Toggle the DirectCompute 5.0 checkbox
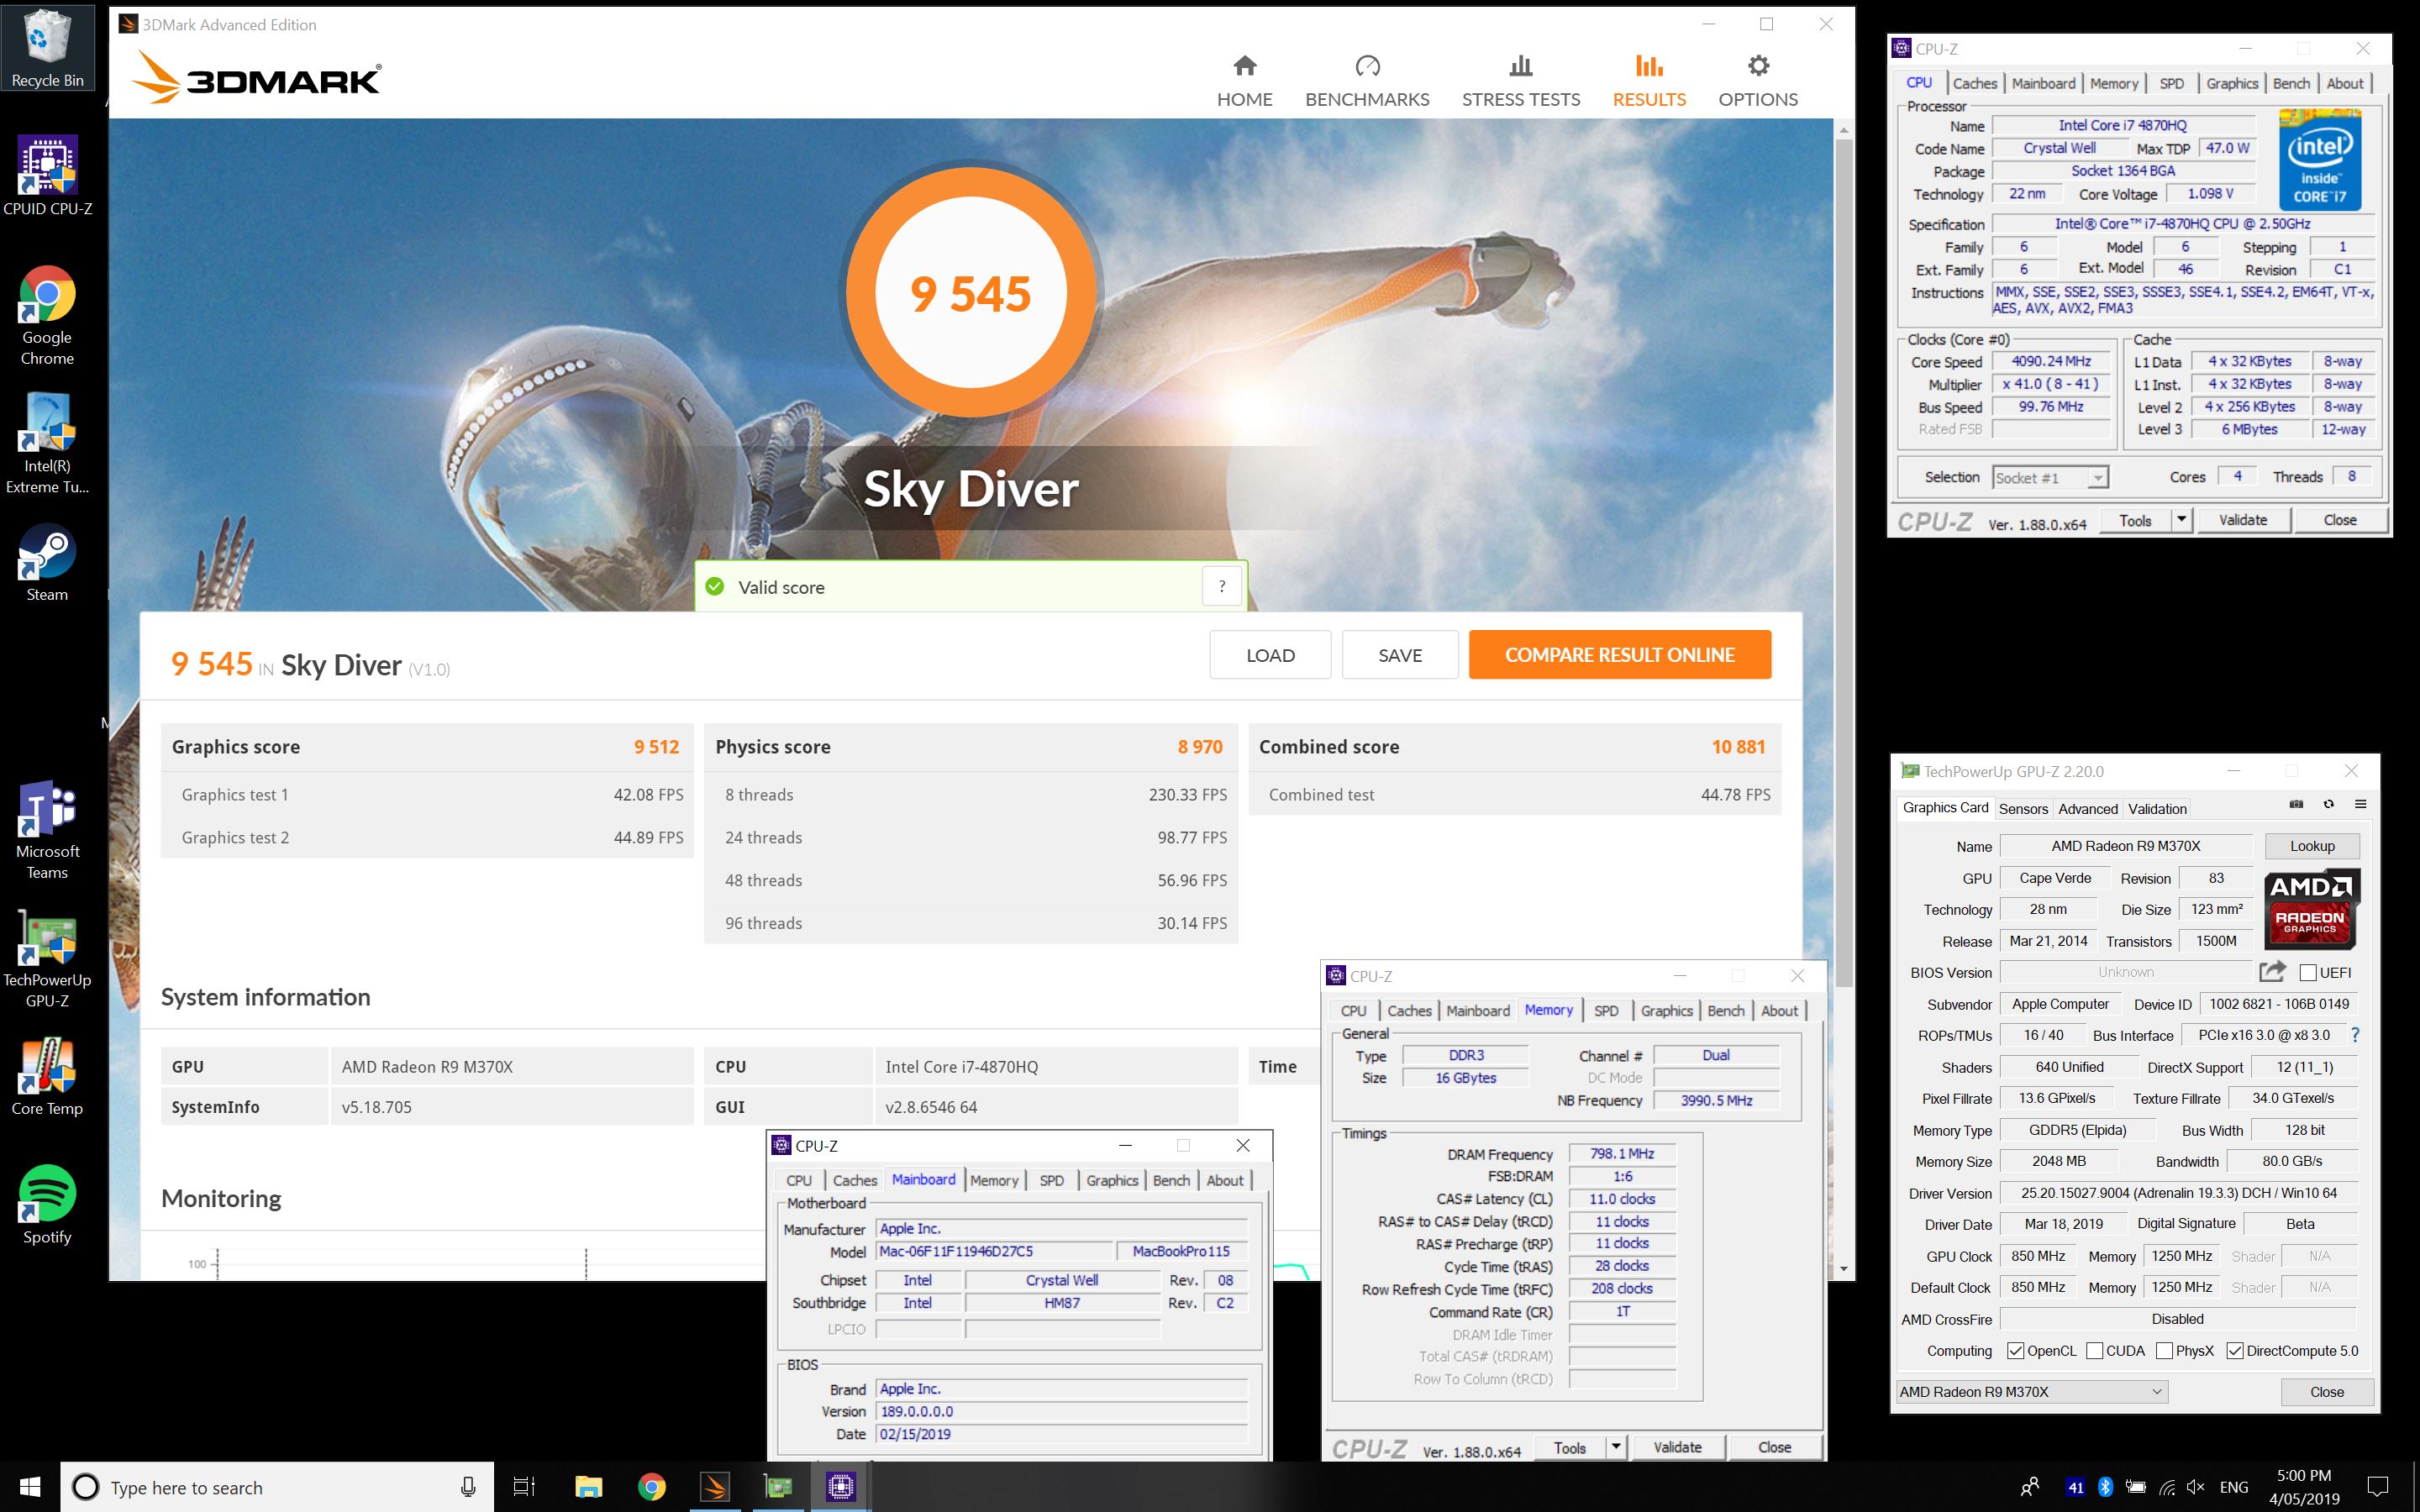 [2235, 1351]
